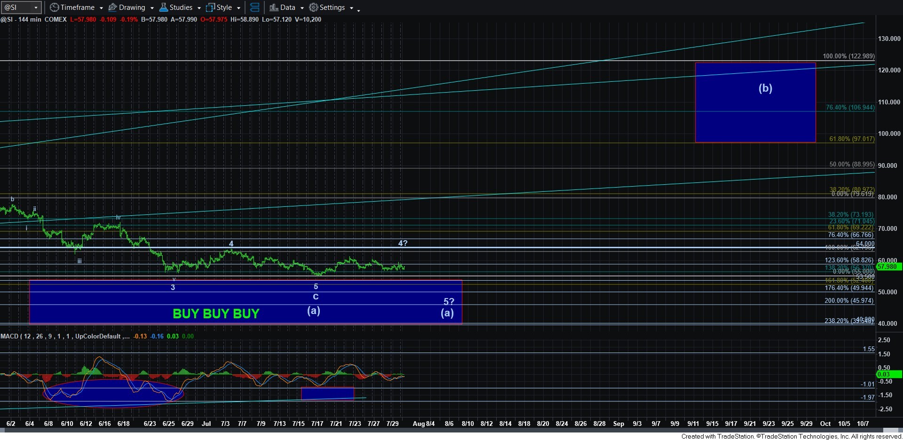Open the Drawing menu label
The image size is (903, 440).
132,8
